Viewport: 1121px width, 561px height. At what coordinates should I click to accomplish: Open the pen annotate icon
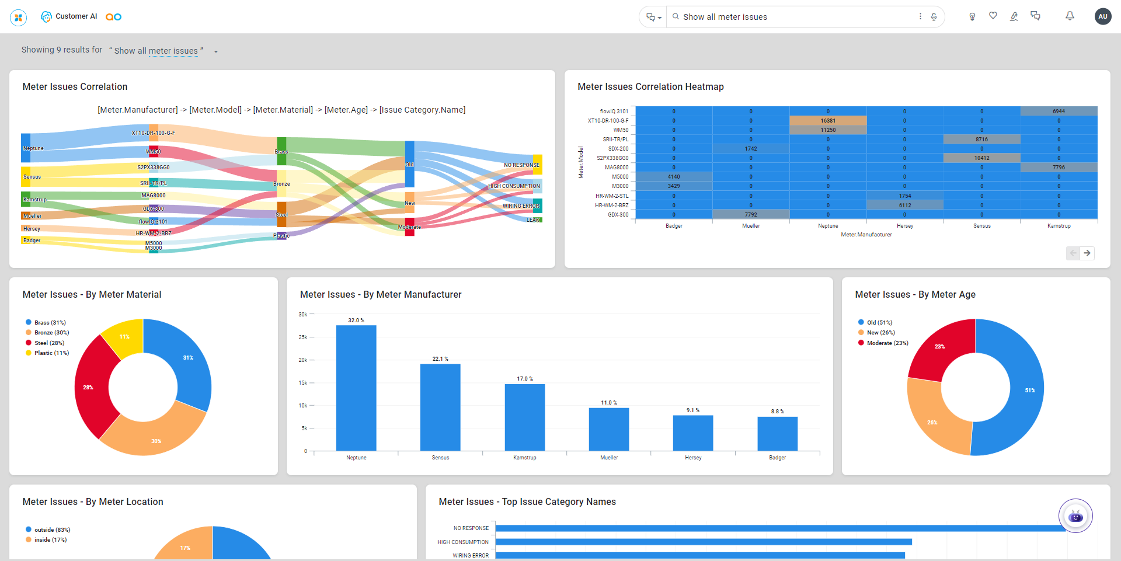point(1014,17)
